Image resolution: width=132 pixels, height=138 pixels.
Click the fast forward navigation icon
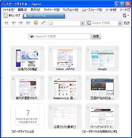point(28,23)
